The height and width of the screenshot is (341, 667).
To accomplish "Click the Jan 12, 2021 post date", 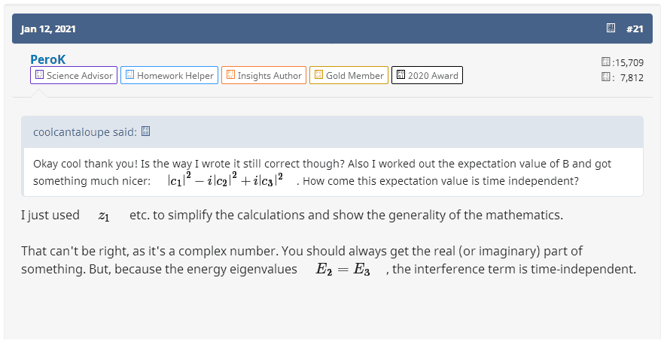I will click(48, 29).
